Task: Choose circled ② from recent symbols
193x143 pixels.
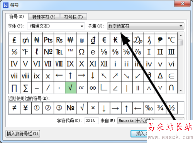Action: 48,108
